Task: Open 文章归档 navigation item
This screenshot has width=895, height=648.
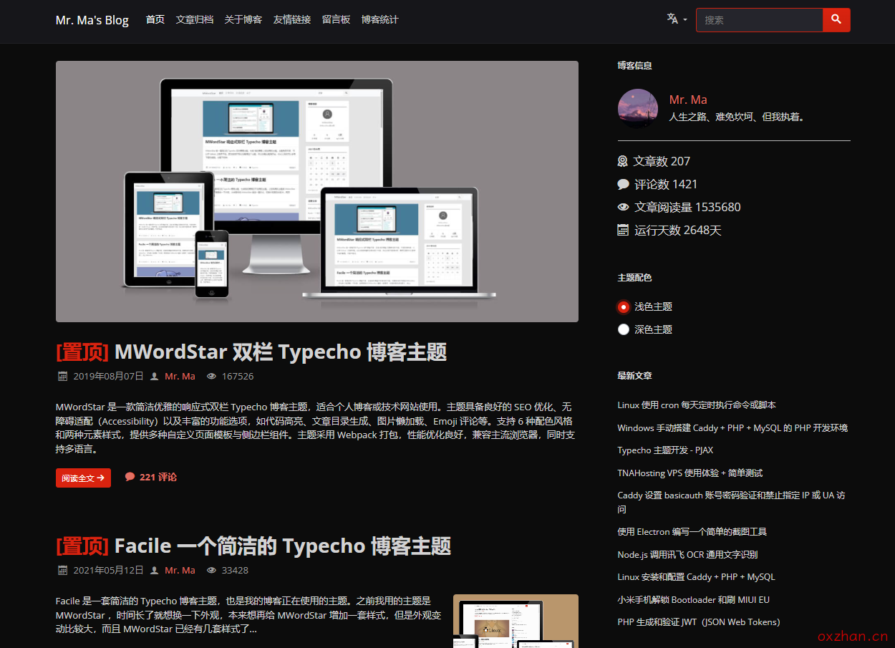Action: point(195,19)
